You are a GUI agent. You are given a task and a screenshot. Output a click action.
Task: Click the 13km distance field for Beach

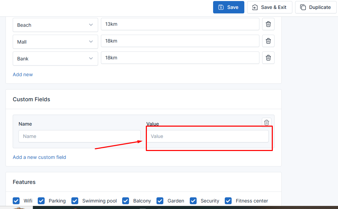pos(180,24)
